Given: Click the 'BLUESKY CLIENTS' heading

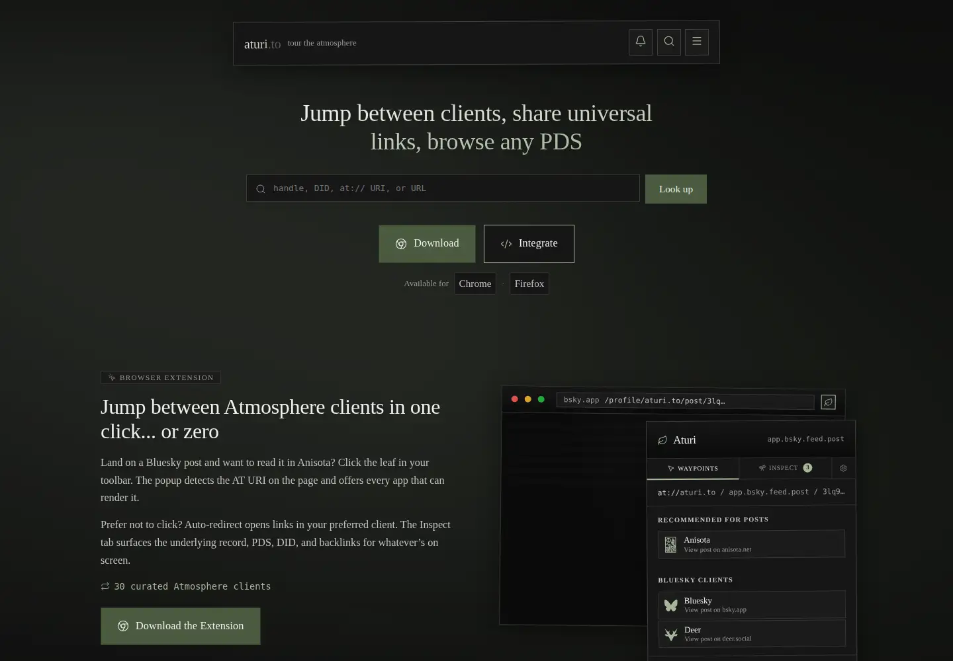Looking at the screenshot, I should tap(695, 580).
